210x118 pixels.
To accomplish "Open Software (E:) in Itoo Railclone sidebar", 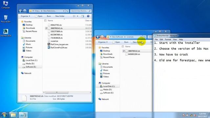I will (x=30, y=67).
